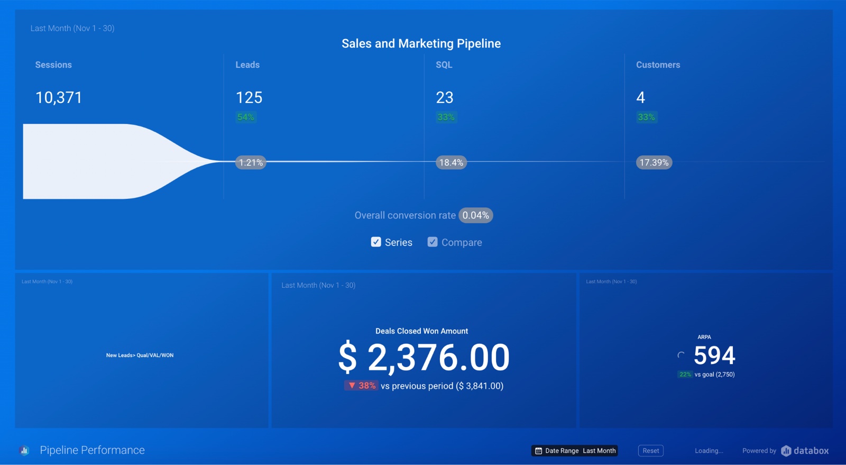The height and width of the screenshot is (465, 846).
Task: Click the 23 SQL value
Action: [x=445, y=97]
